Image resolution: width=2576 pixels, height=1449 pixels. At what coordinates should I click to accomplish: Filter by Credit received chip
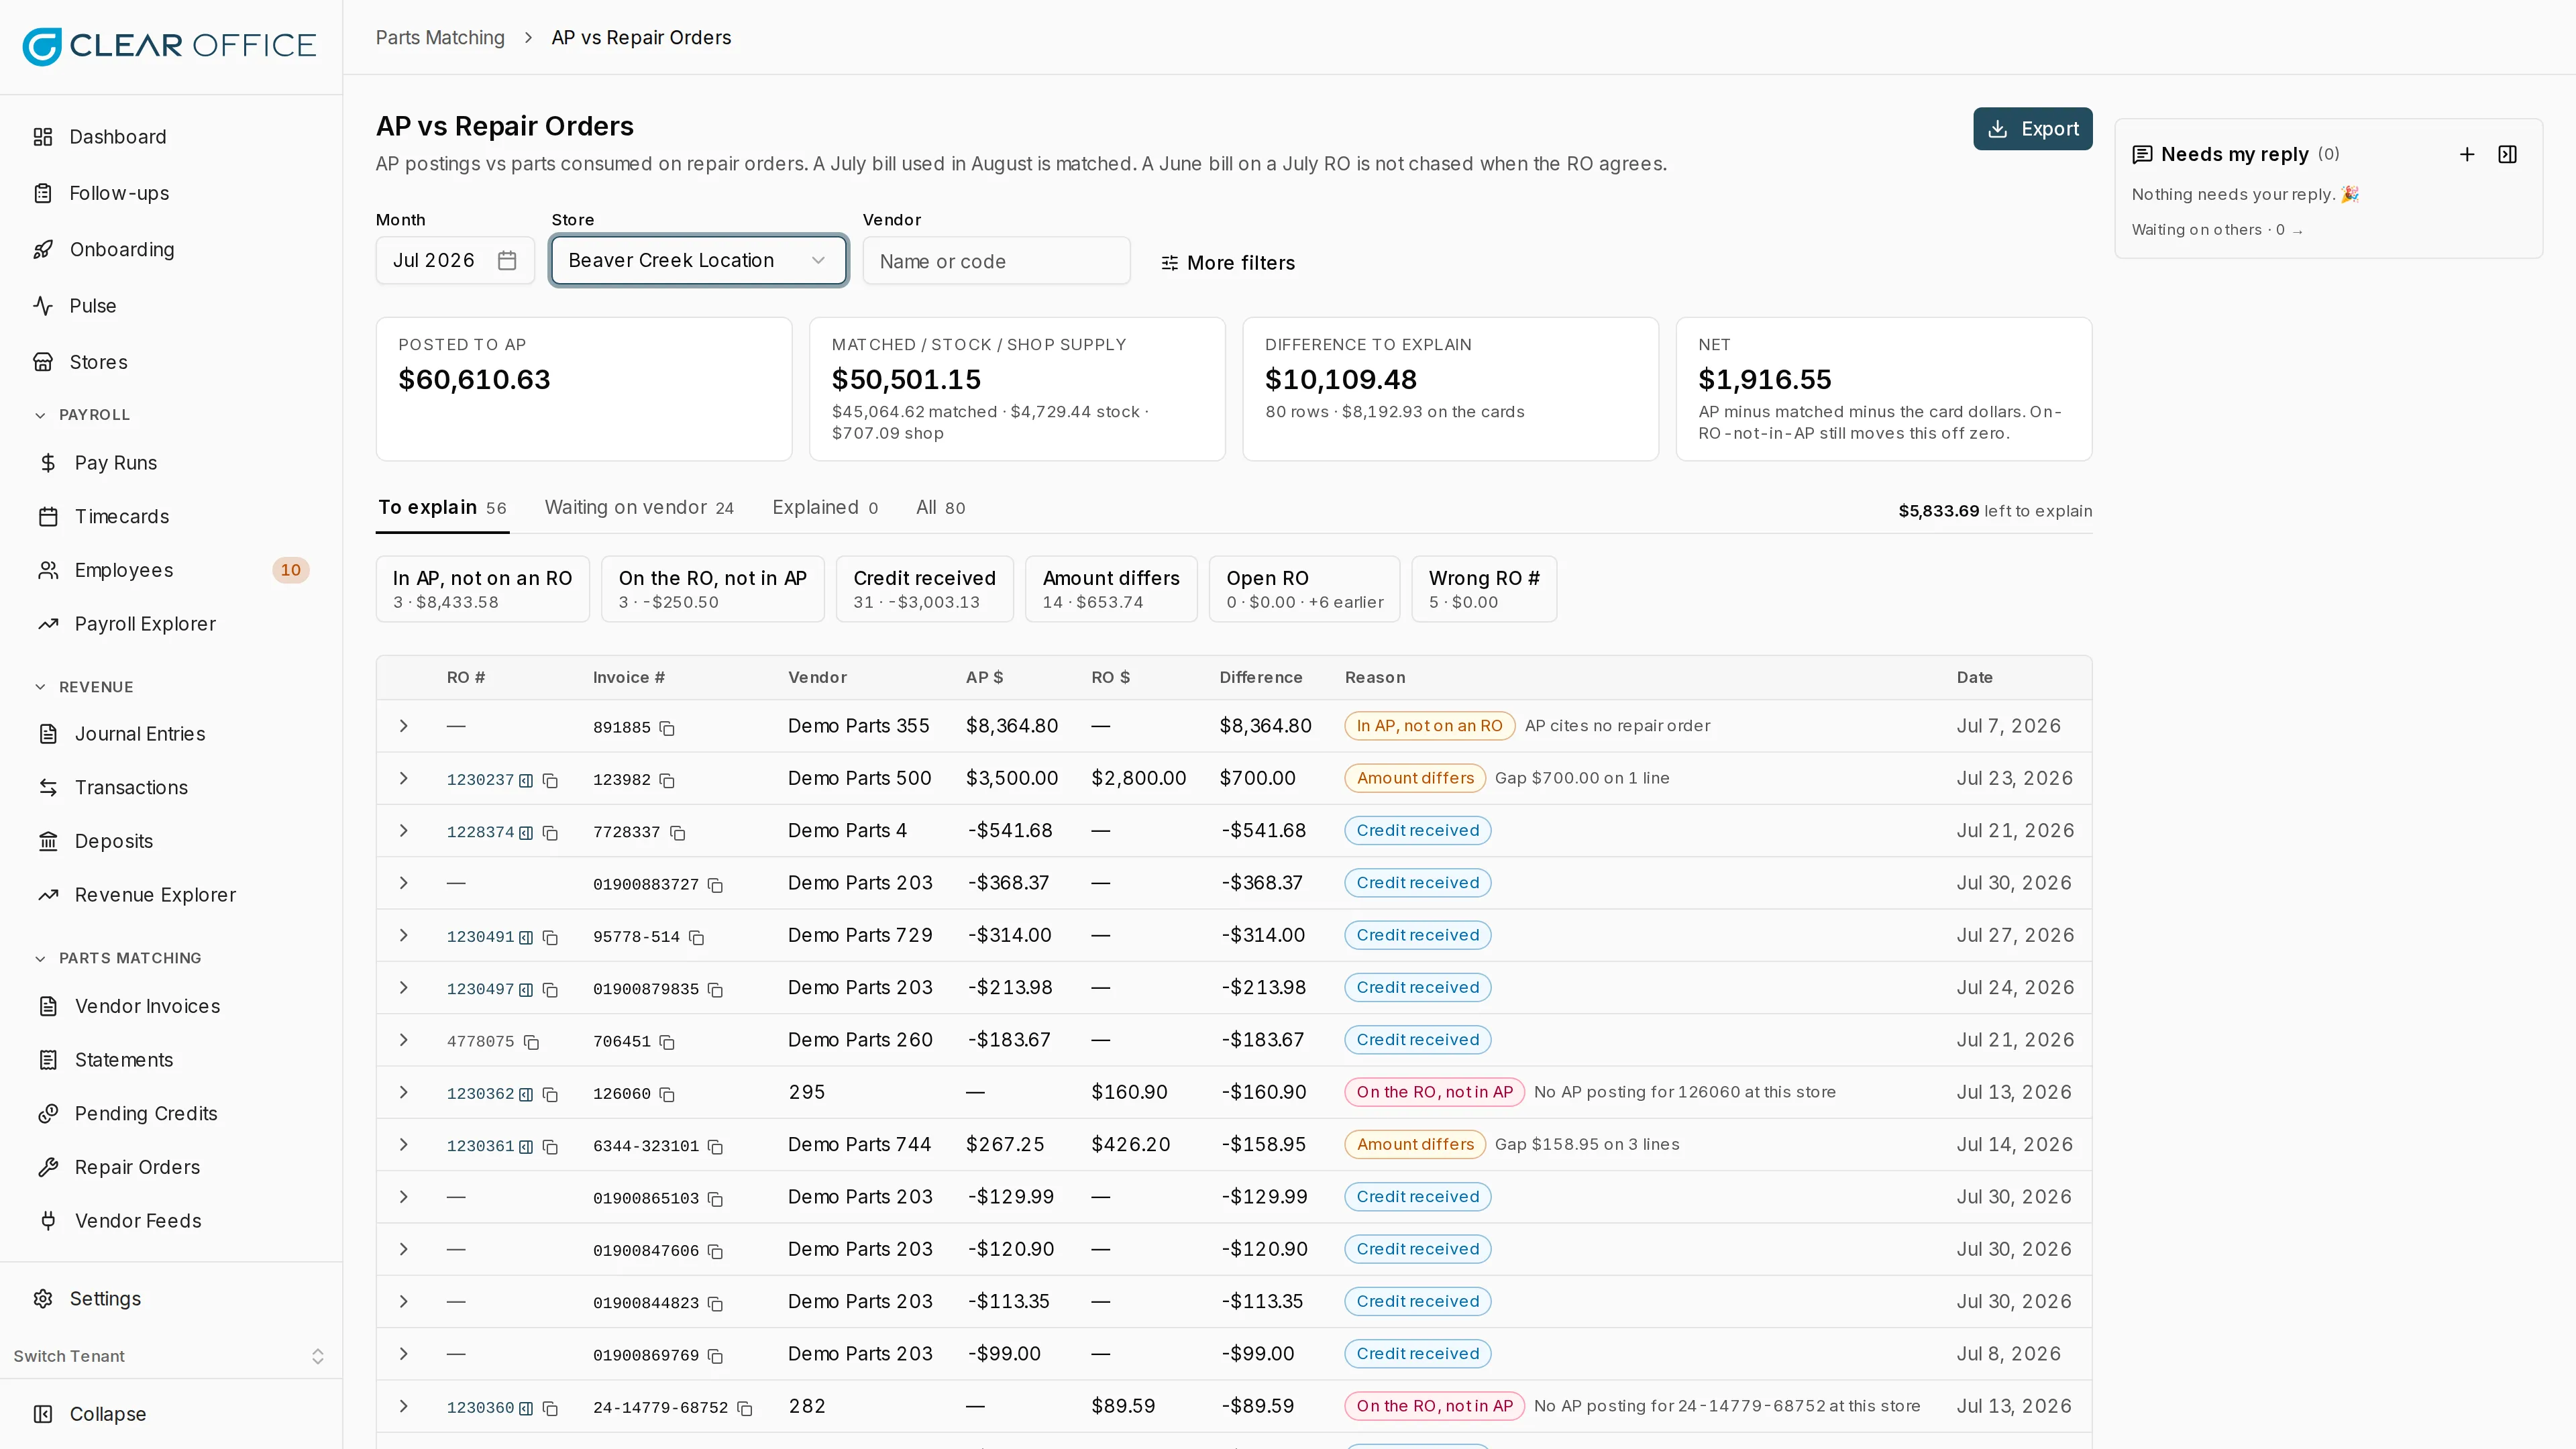(924, 589)
